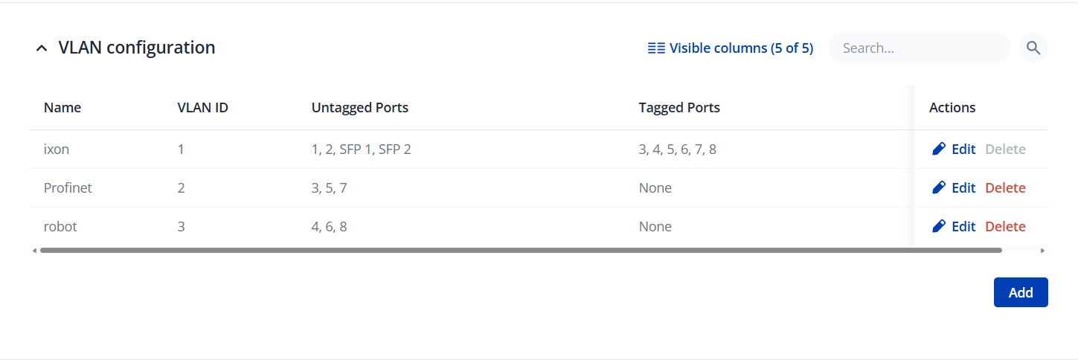Click the horizontal scrollbar thumb
Screen dimensions: 1078x360
(521, 251)
